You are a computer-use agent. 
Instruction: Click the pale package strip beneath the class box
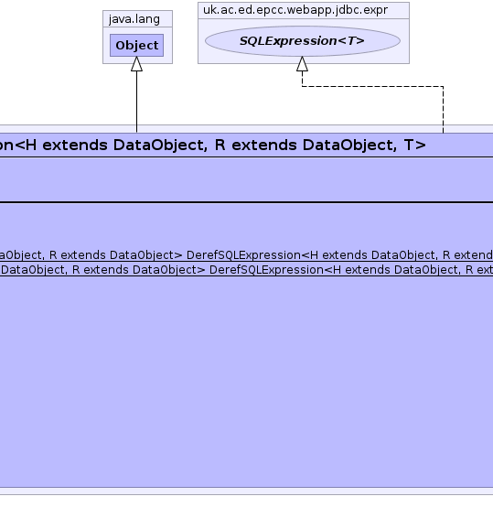(x=247, y=491)
